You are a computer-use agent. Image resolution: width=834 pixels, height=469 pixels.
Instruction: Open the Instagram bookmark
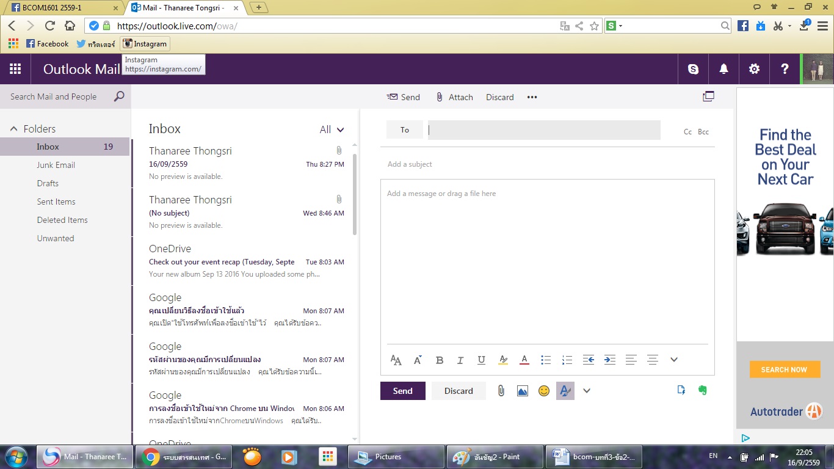point(145,44)
